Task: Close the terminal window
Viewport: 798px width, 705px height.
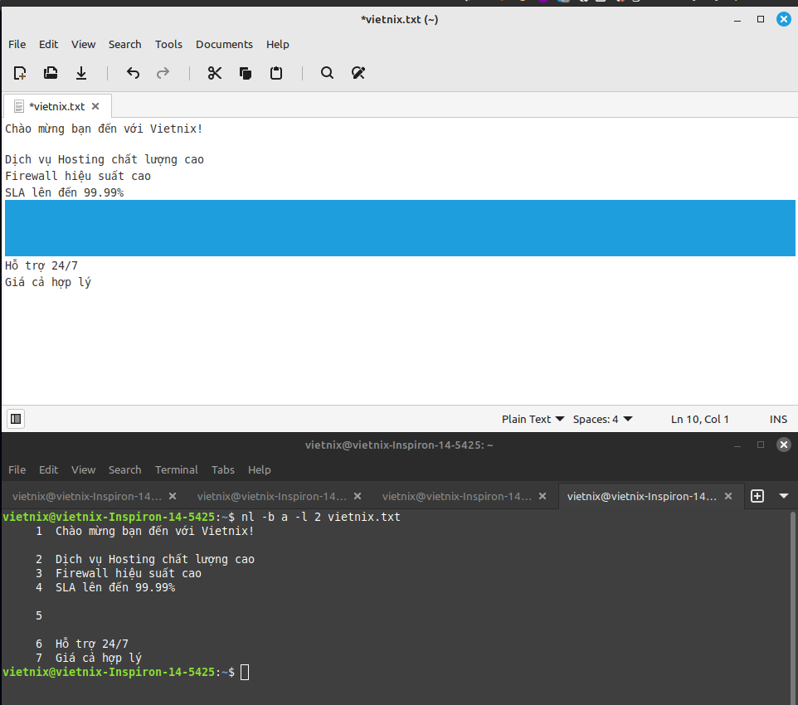Action: pos(784,445)
